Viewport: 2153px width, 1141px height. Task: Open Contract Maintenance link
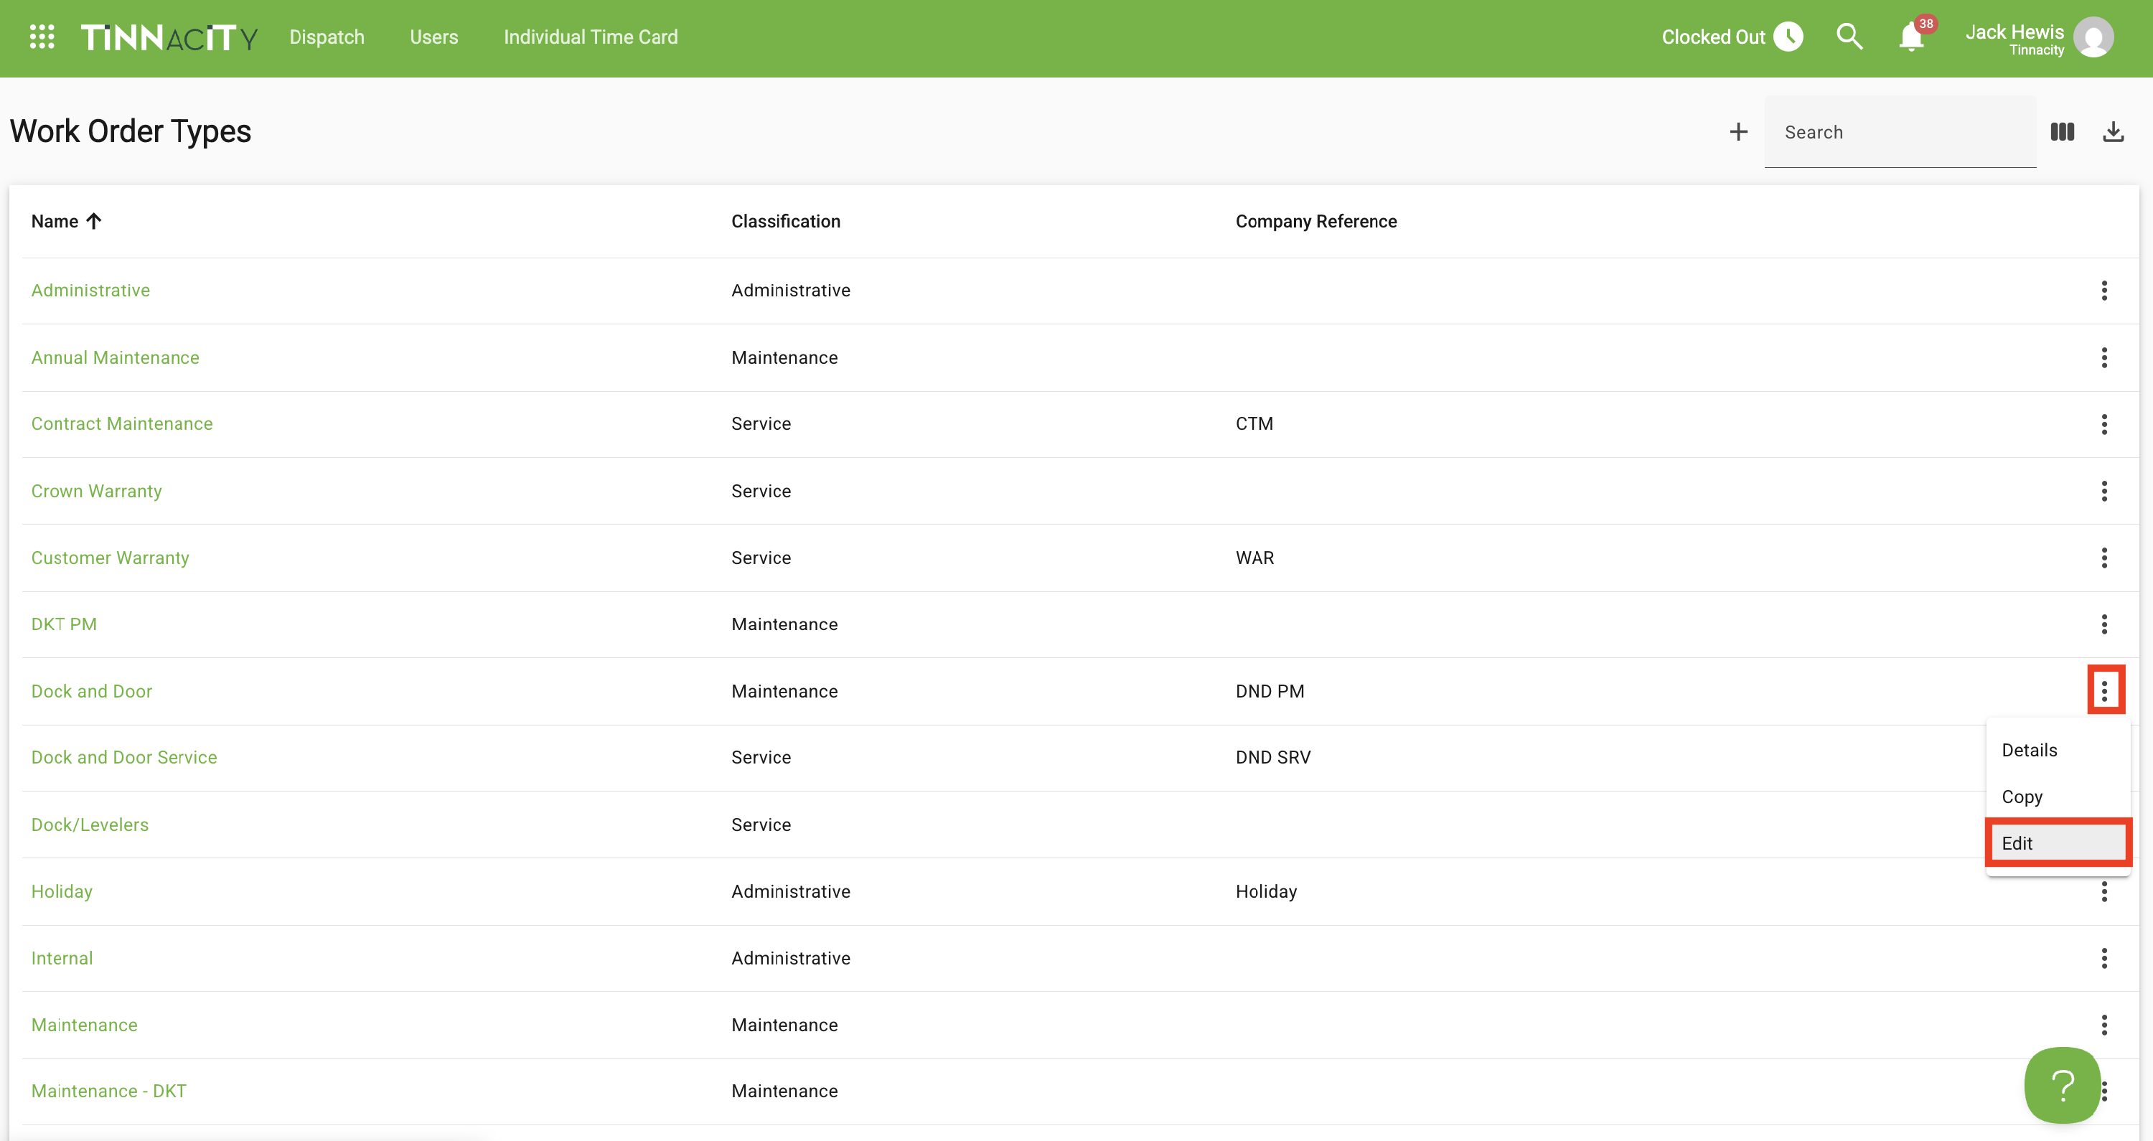[122, 424]
